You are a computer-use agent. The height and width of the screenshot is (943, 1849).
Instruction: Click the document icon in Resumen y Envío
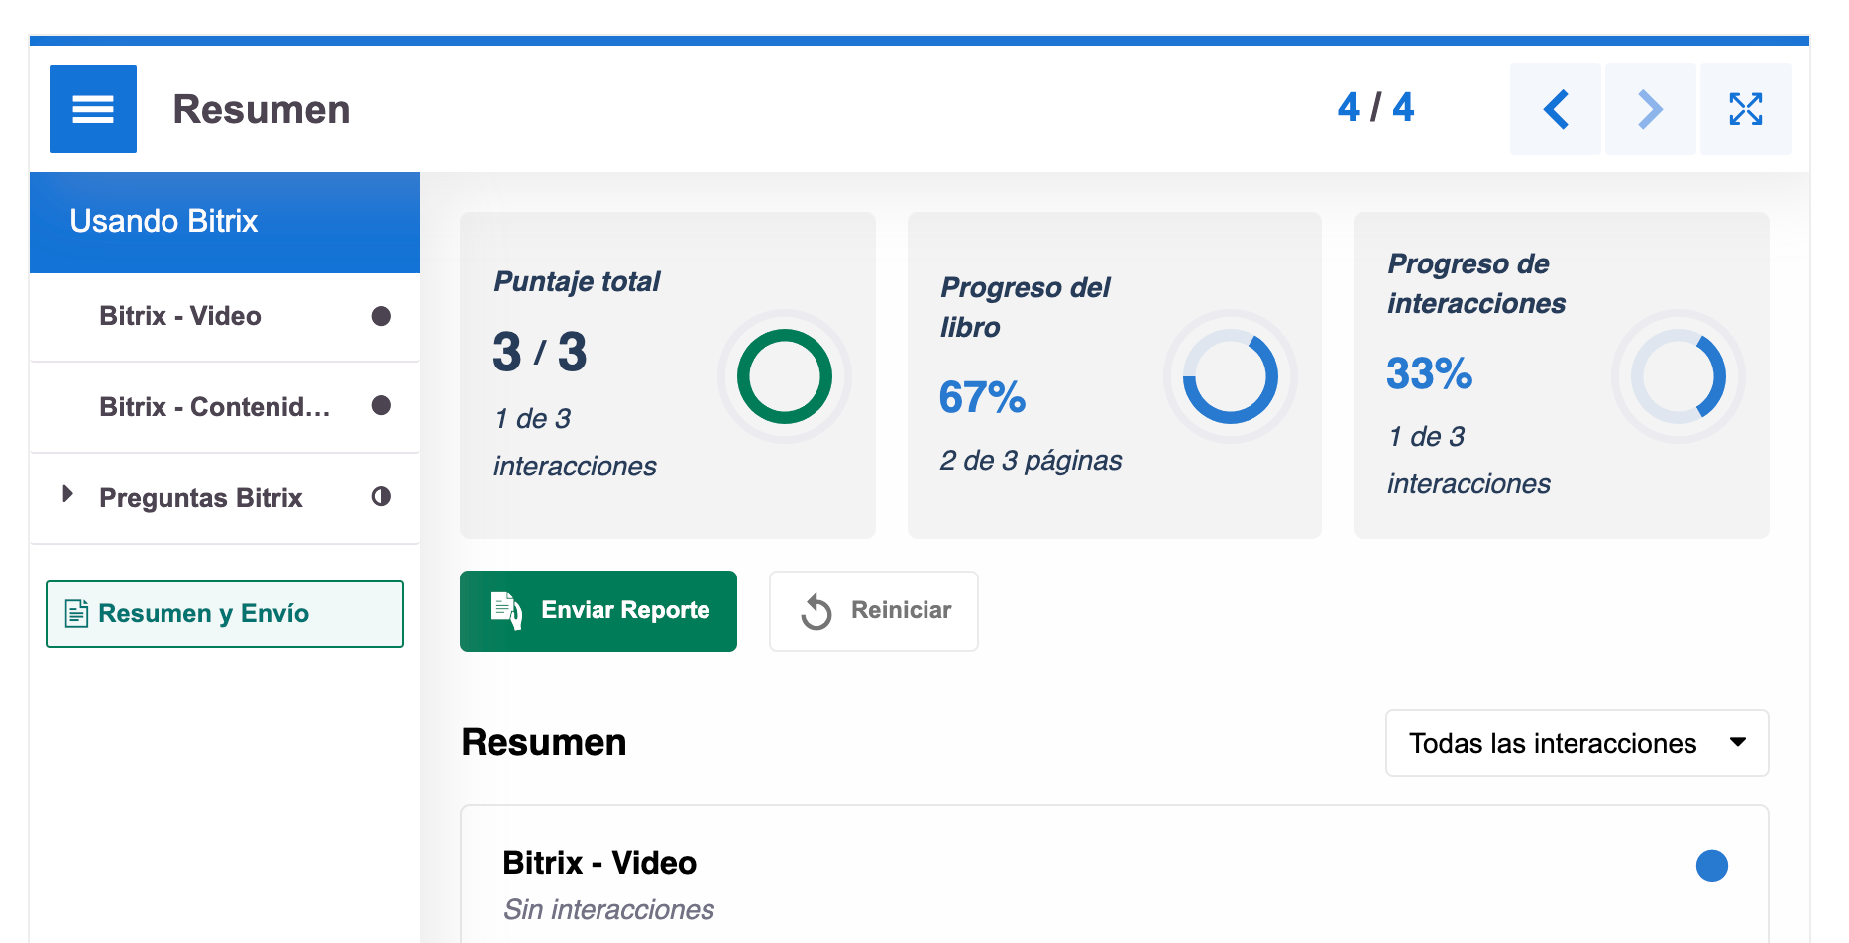[x=76, y=613]
